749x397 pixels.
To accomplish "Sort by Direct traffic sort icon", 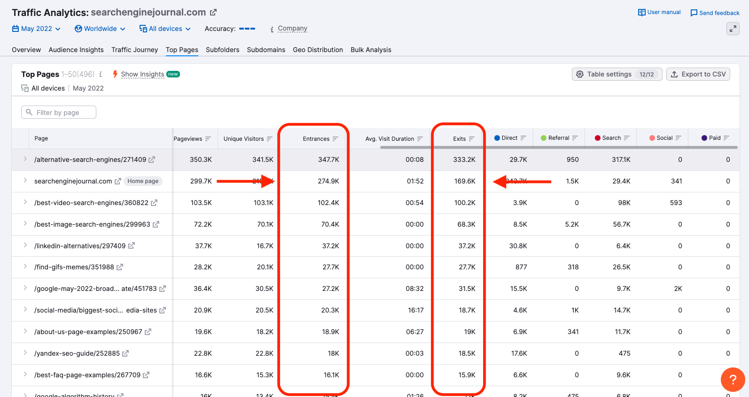I will 523,138.
